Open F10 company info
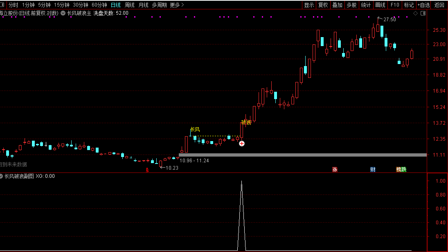The height and width of the screenshot is (252, 448). [395, 5]
